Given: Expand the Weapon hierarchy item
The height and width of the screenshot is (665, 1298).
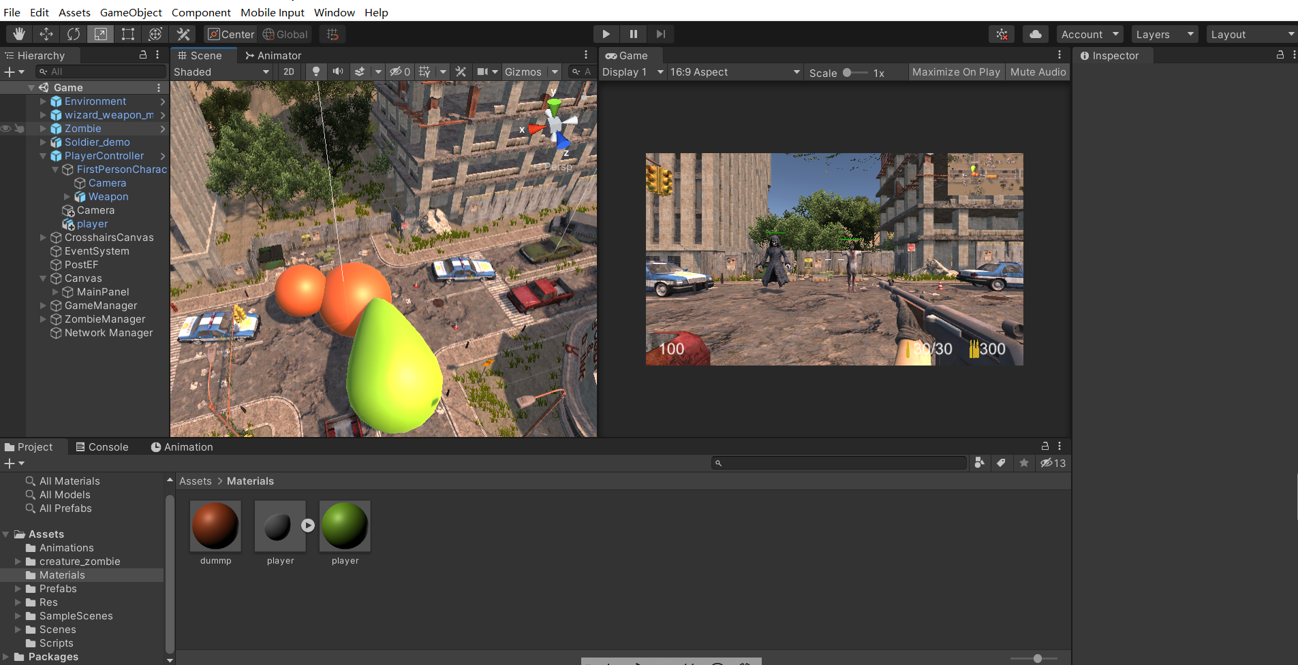Looking at the screenshot, I should [67, 197].
